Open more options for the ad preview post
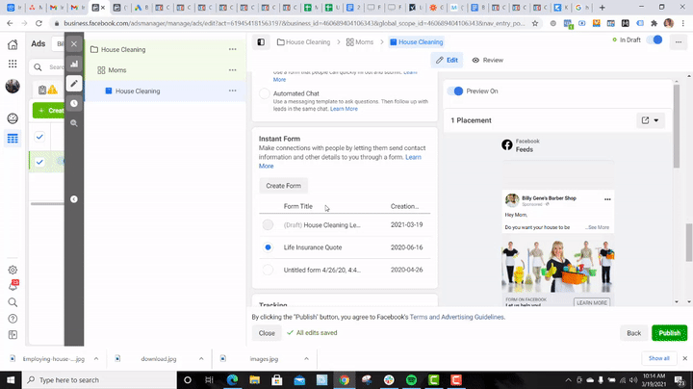Image resolution: width=693 pixels, height=389 pixels. pyautogui.click(x=607, y=199)
